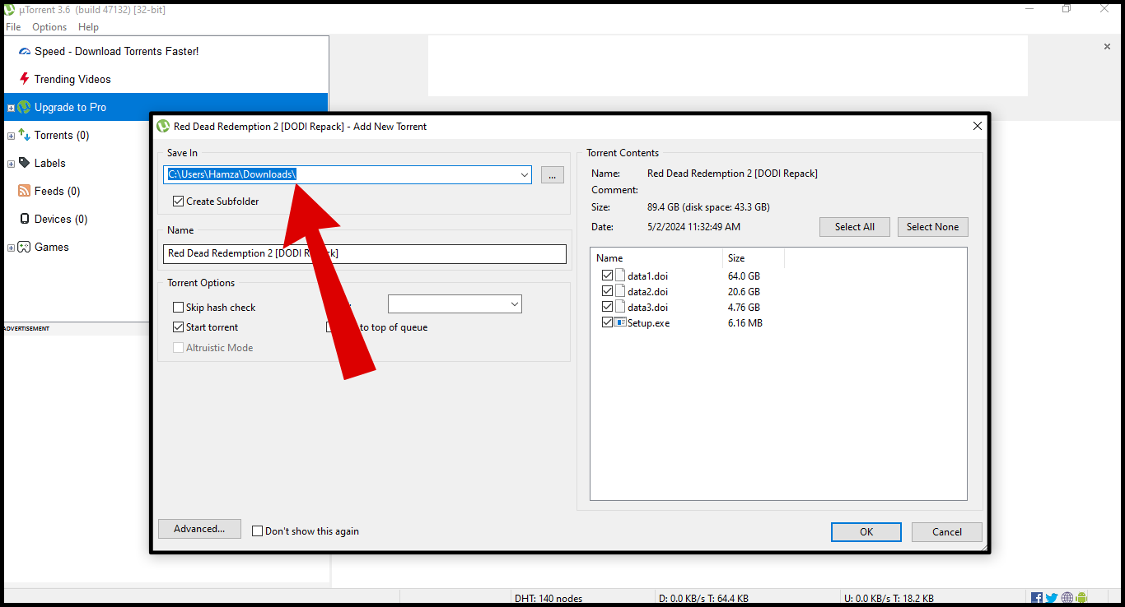The width and height of the screenshot is (1125, 607).
Task: Open the Save In path dropdown arrow
Action: [x=525, y=174]
